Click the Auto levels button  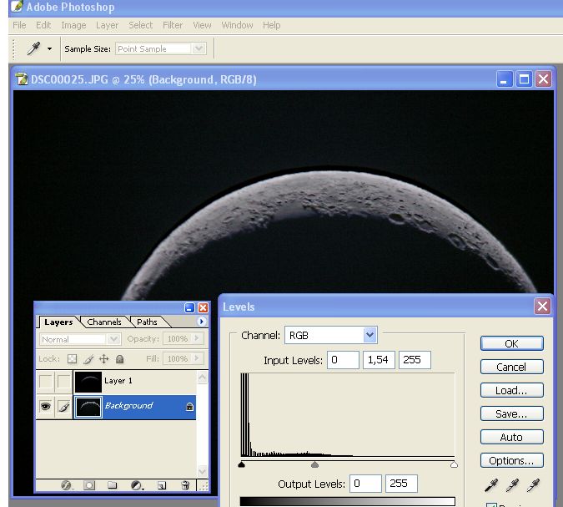coord(512,437)
